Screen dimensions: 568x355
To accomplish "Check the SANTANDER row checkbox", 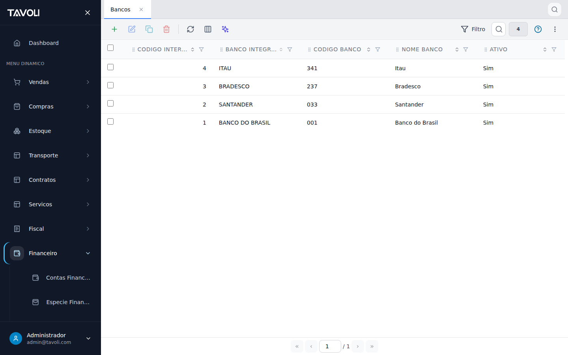I will pos(110,103).
